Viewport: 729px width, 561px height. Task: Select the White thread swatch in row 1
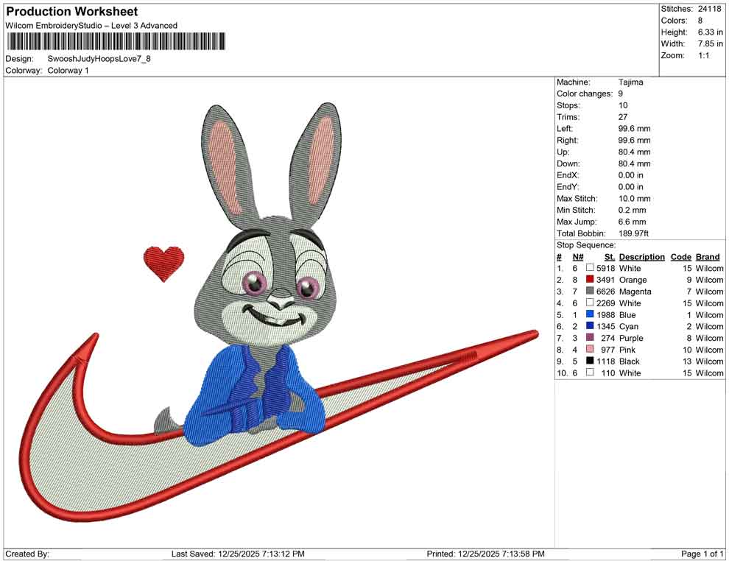pos(589,268)
